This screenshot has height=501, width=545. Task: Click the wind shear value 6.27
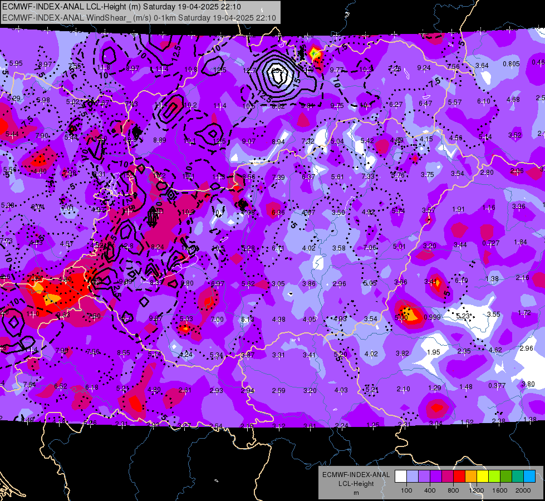click(396, 104)
